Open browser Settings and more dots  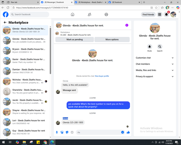[173, 8]
